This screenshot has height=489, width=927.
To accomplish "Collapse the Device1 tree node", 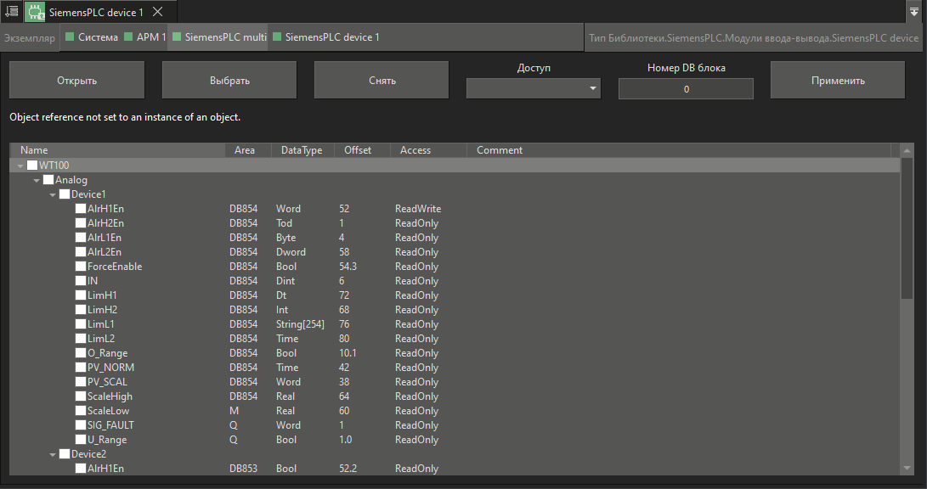I will pos(53,195).
